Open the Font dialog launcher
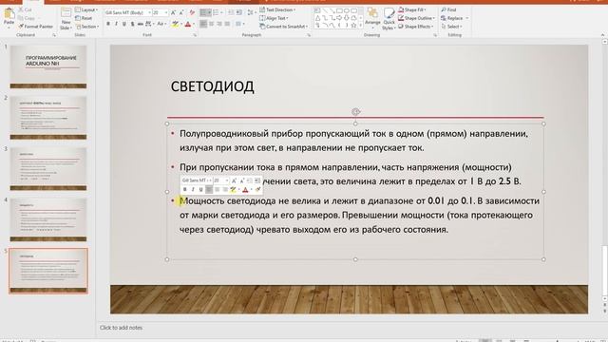The width and height of the screenshot is (608, 342). (x=195, y=35)
